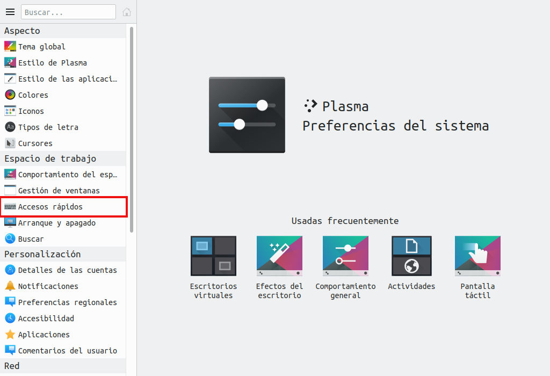Select Notificaciones label
Image resolution: width=550 pixels, height=376 pixels.
point(48,286)
